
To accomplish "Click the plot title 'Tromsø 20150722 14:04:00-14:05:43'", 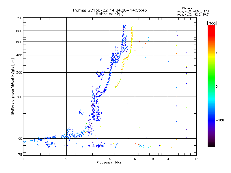I will (109, 10).
